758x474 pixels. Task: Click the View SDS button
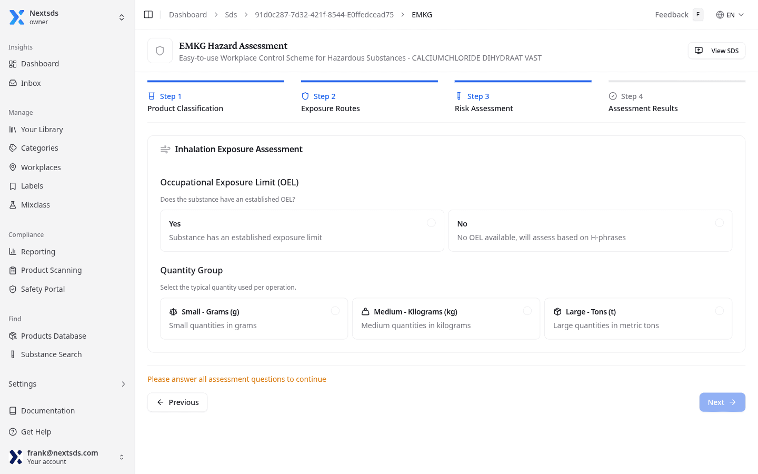(x=716, y=51)
